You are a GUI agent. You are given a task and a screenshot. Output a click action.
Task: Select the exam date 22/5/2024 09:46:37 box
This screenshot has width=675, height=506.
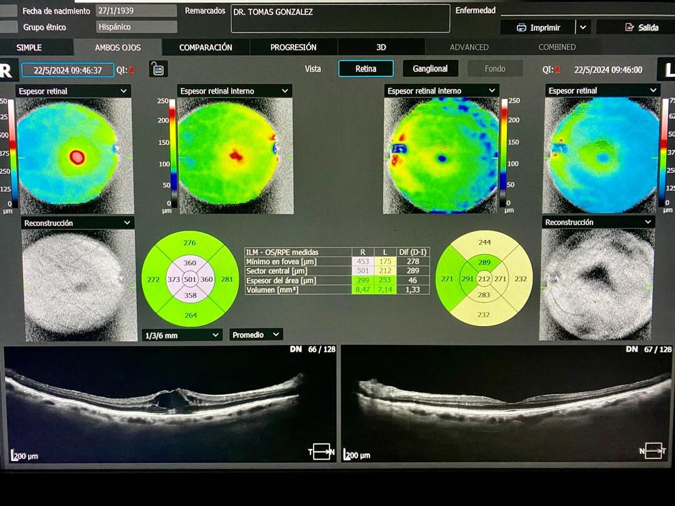tap(68, 70)
